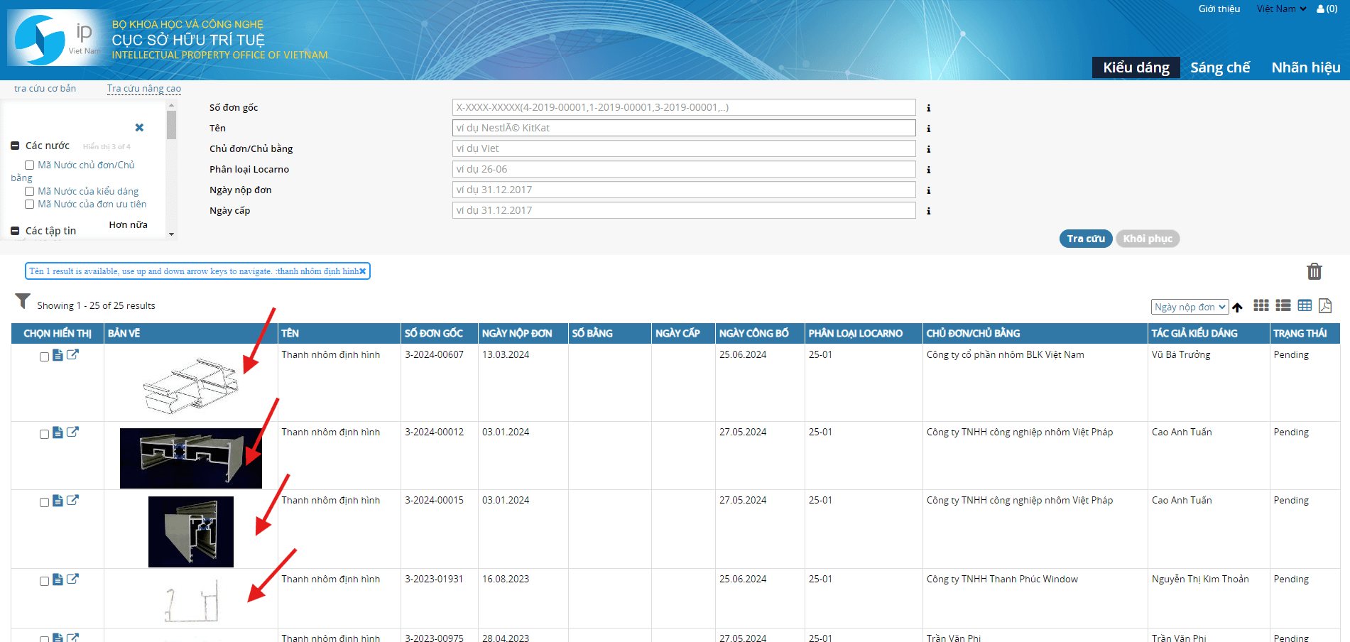Open the Ngày nộp đơn sort dropdown
The height and width of the screenshot is (642, 1350).
[1190, 307]
